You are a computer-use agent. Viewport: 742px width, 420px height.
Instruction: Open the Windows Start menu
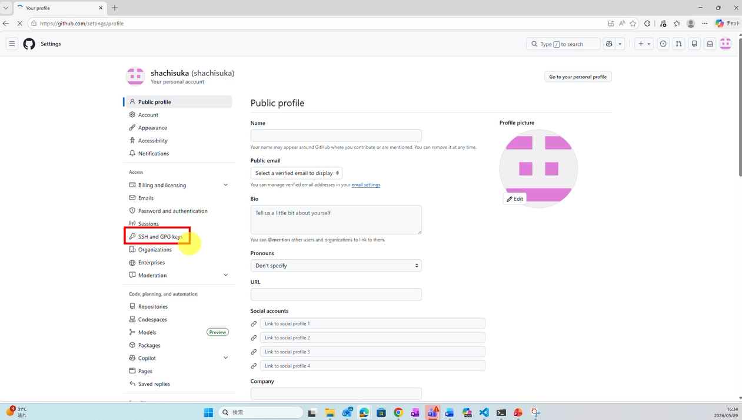coord(208,412)
